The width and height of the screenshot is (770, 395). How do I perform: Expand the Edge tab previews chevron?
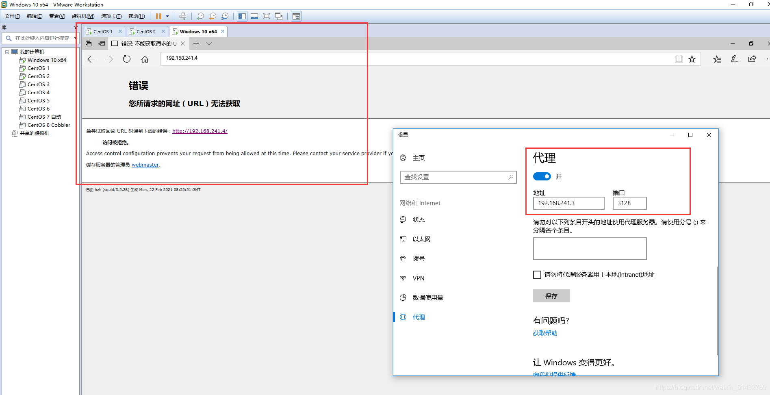pos(209,43)
